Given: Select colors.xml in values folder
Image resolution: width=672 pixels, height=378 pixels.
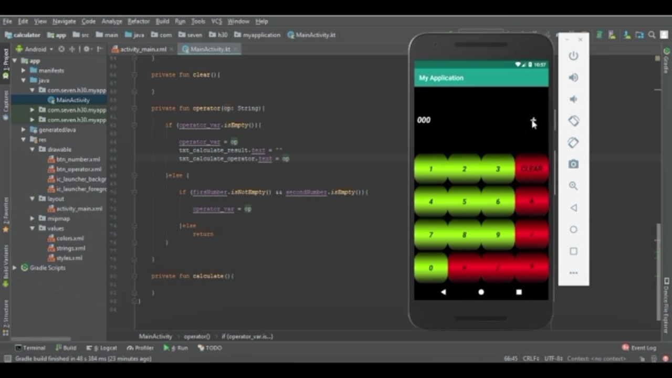Looking at the screenshot, I should pos(70,238).
